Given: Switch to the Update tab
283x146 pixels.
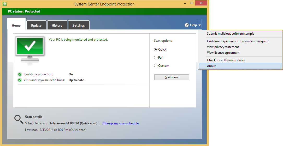Looking at the screenshot, I should (x=36, y=25).
